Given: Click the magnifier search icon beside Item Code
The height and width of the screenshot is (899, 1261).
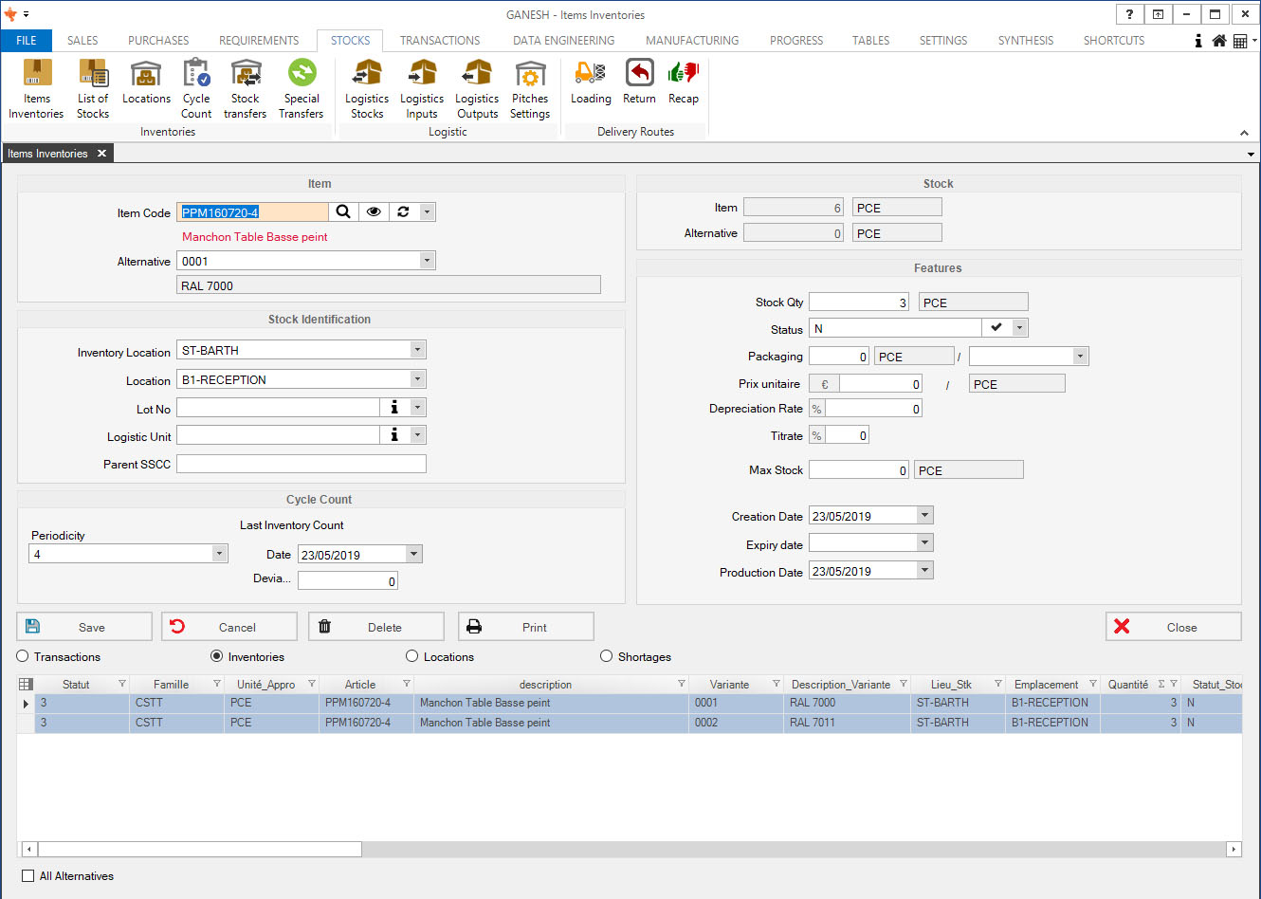Looking at the screenshot, I should 343,212.
